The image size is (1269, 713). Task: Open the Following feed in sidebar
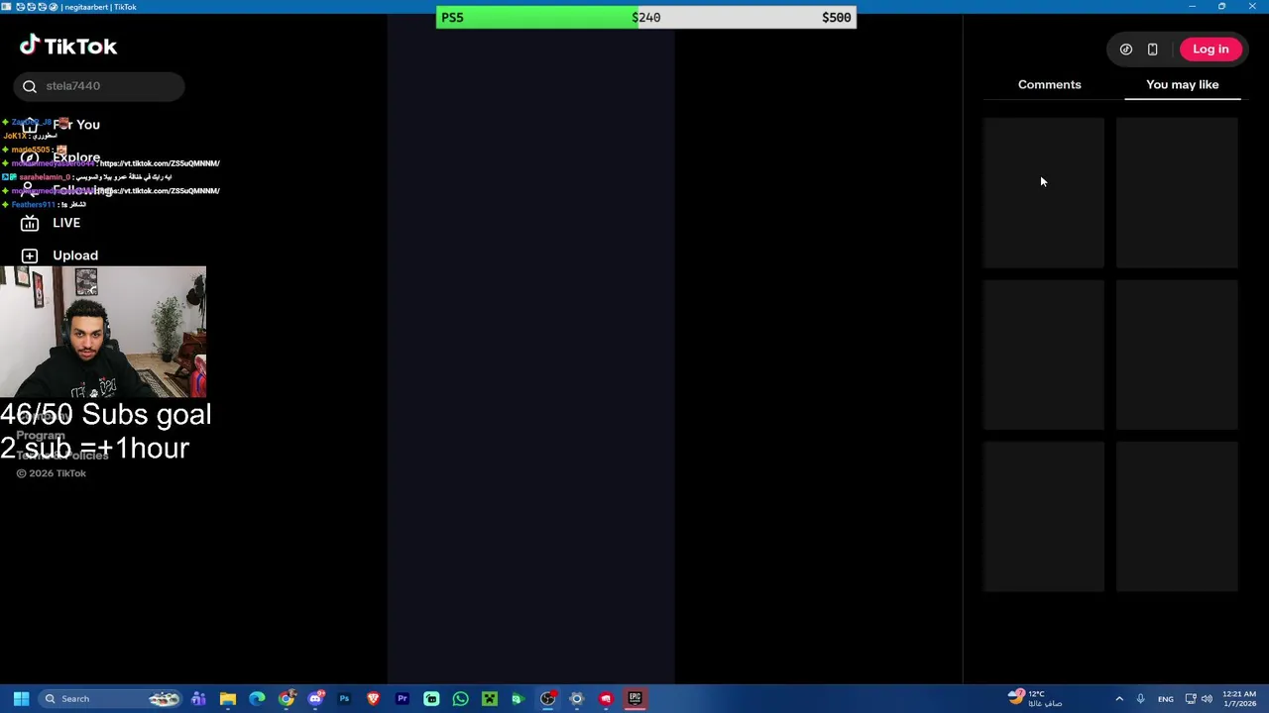pyautogui.click(x=81, y=190)
